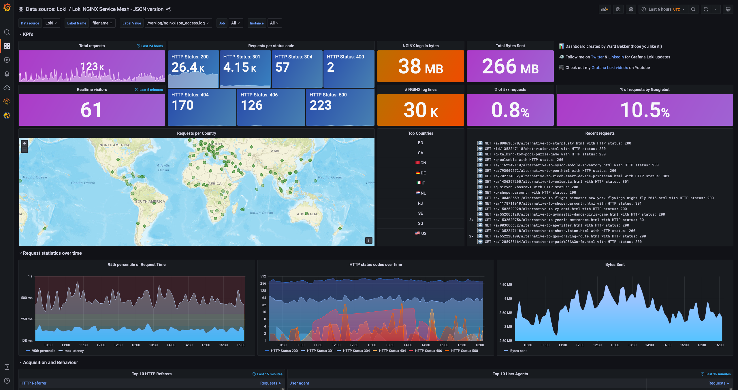This screenshot has height=390, width=738.
Task: Toggle max latency series in legend
Action: pos(74,351)
